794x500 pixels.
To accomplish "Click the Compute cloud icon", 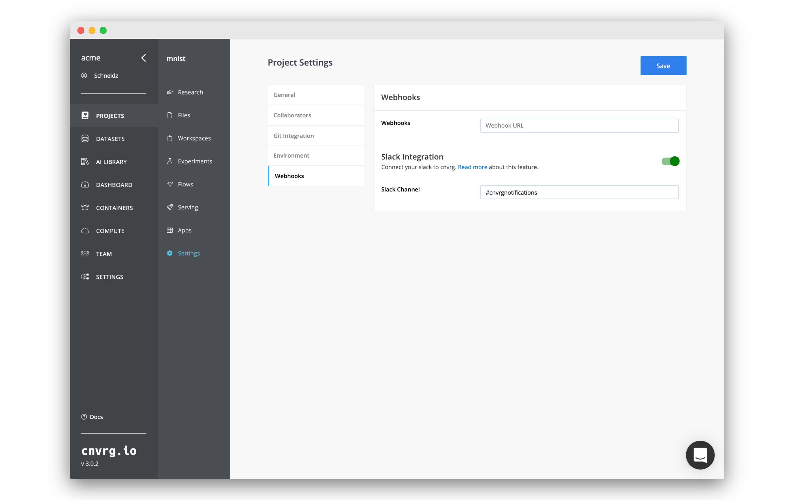I will [x=85, y=231].
